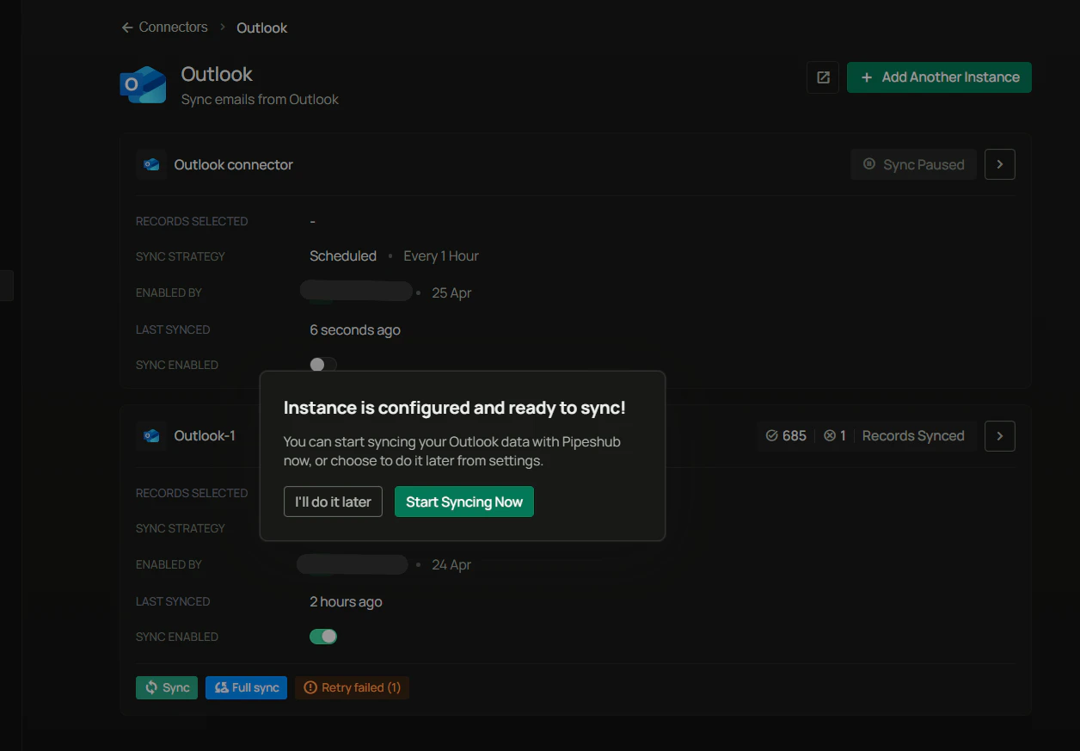Click the 2 hours ago text
The image size is (1080, 751).
(346, 601)
